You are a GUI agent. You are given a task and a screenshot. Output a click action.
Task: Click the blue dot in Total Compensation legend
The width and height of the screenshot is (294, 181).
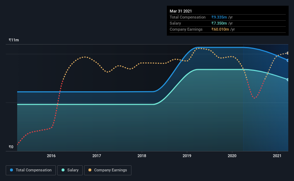click(11, 170)
